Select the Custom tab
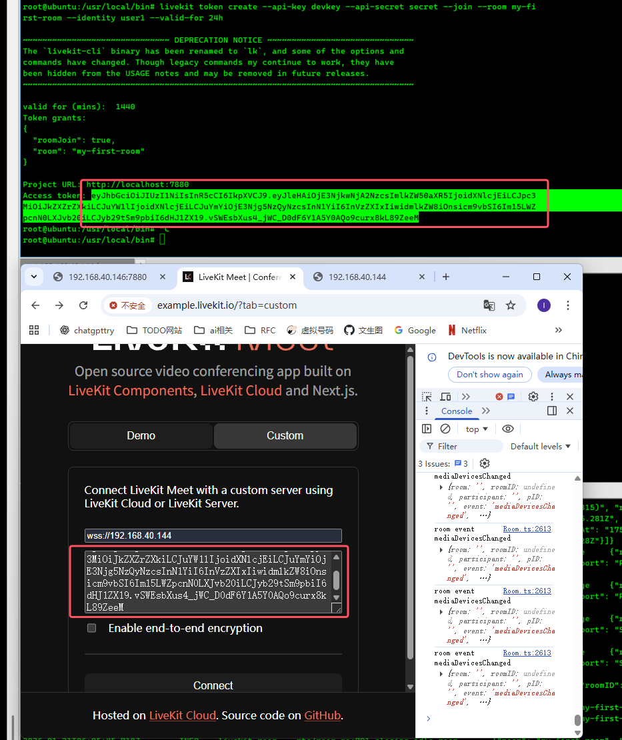 (285, 435)
